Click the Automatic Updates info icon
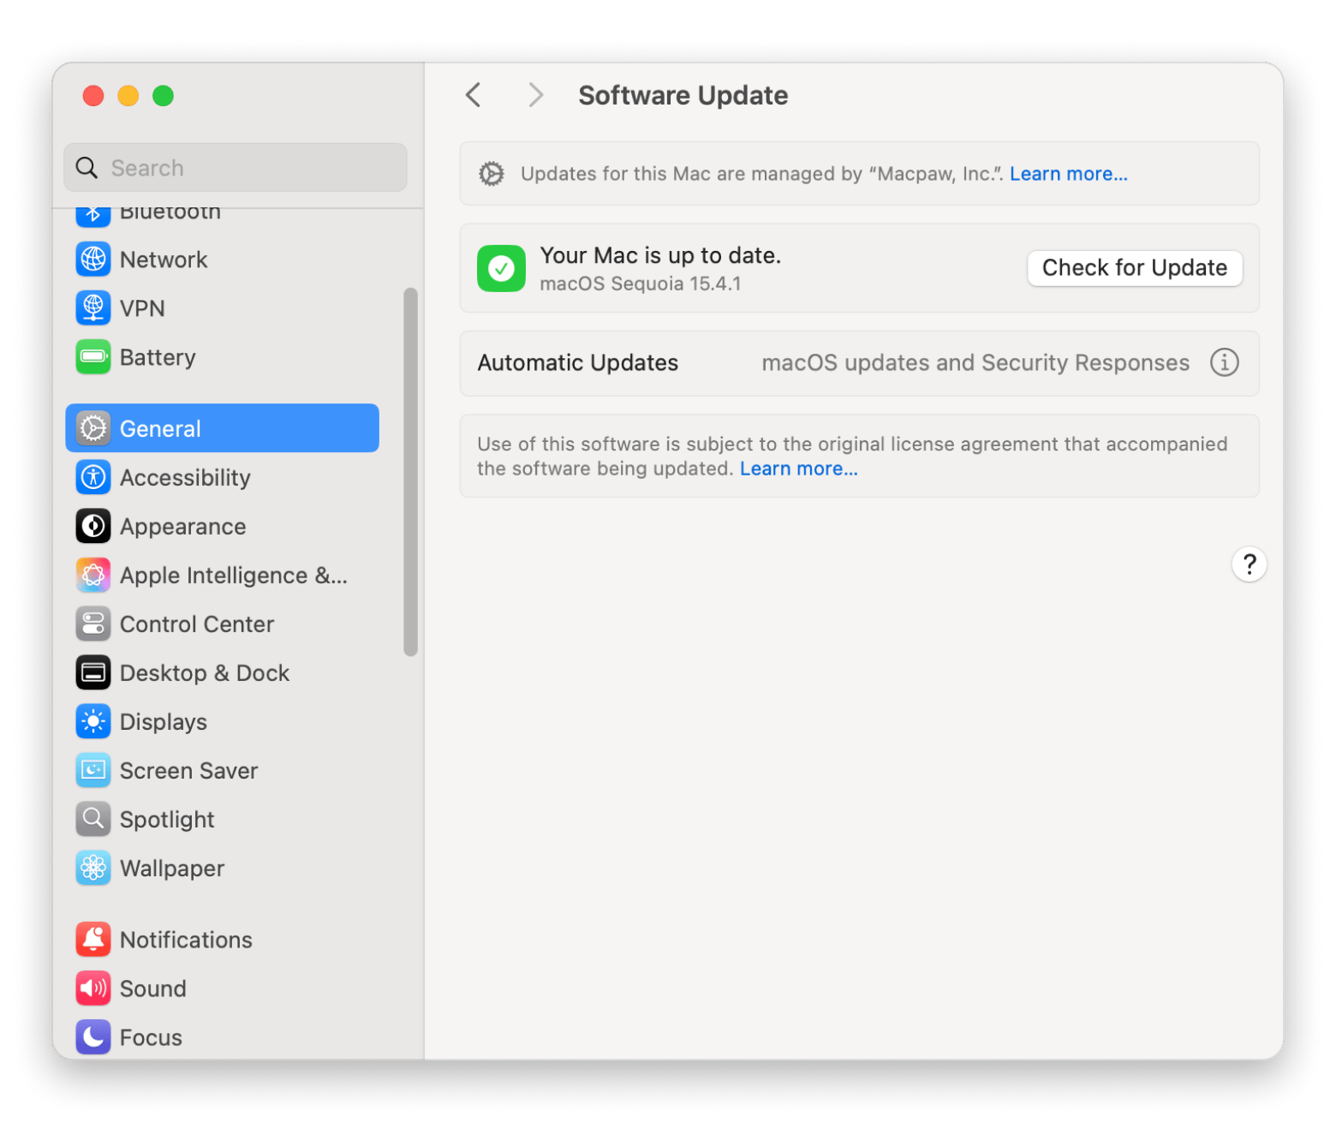 click(x=1224, y=362)
